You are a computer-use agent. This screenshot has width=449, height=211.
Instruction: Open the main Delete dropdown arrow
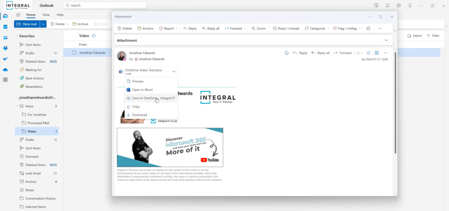[x=68, y=24]
